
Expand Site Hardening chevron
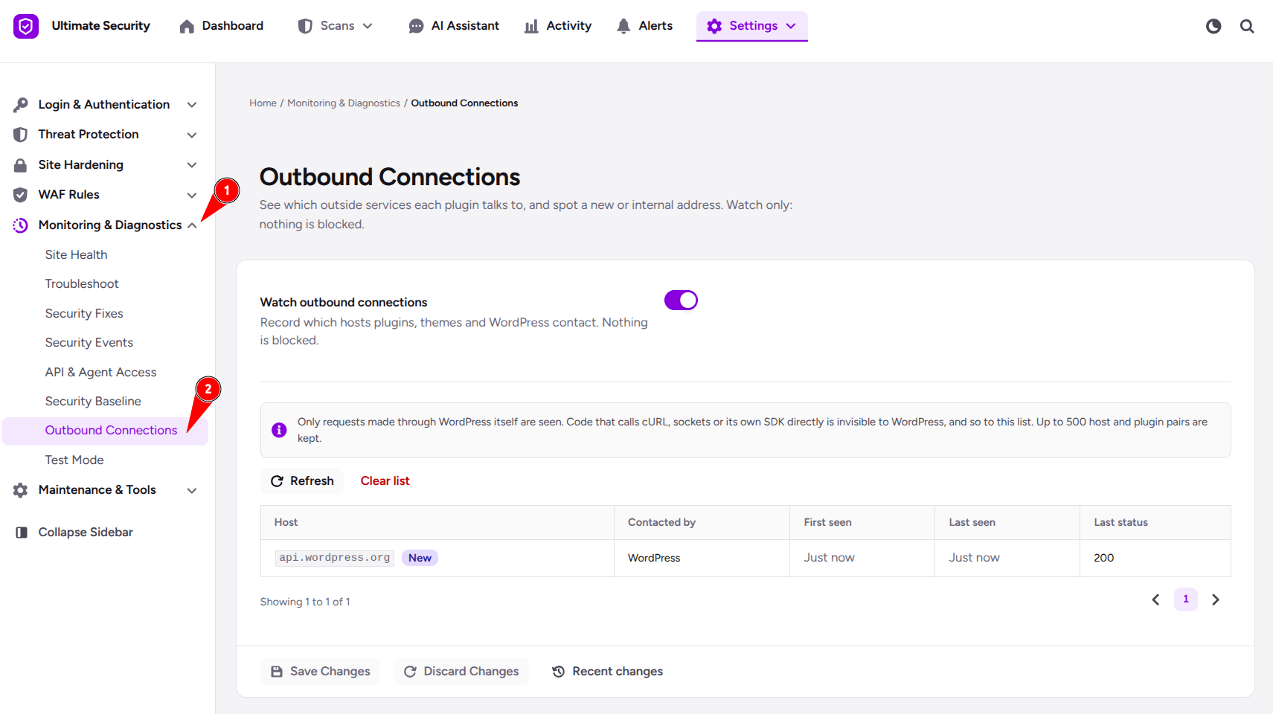coord(192,165)
